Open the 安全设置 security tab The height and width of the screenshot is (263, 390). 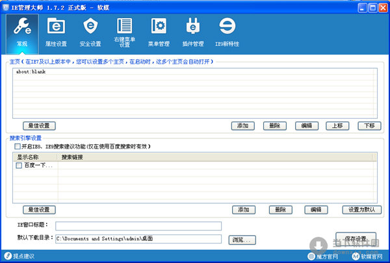pos(90,32)
